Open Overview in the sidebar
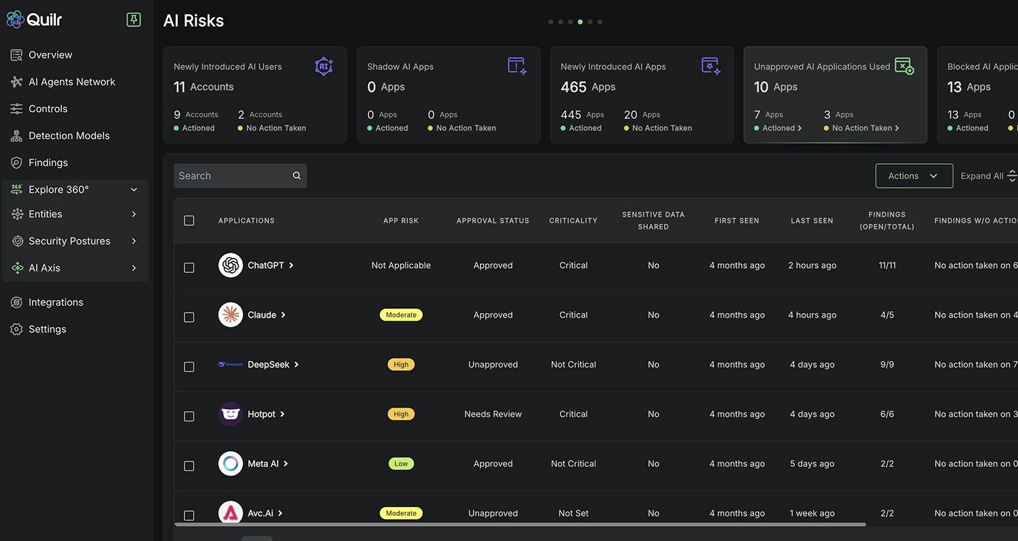The image size is (1018, 541). click(x=50, y=55)
